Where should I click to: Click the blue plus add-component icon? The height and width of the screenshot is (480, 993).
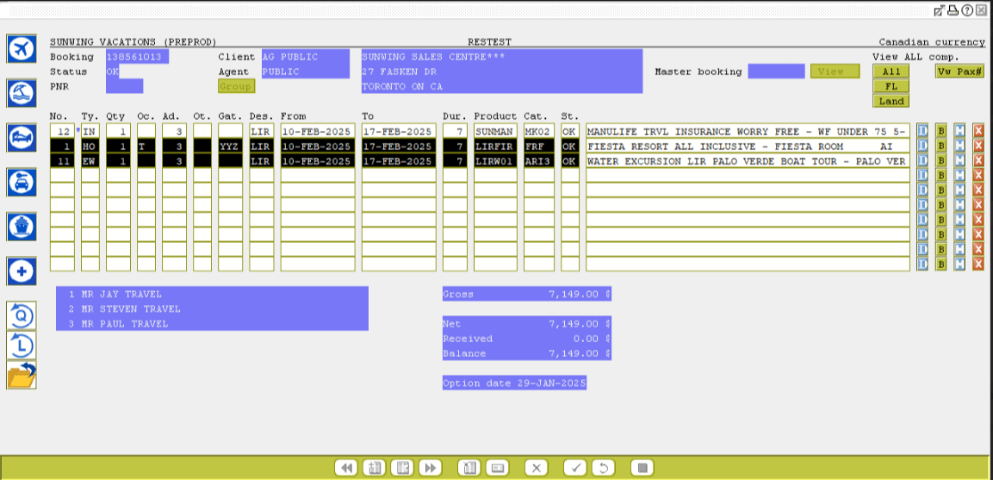[x=22, y=271]
